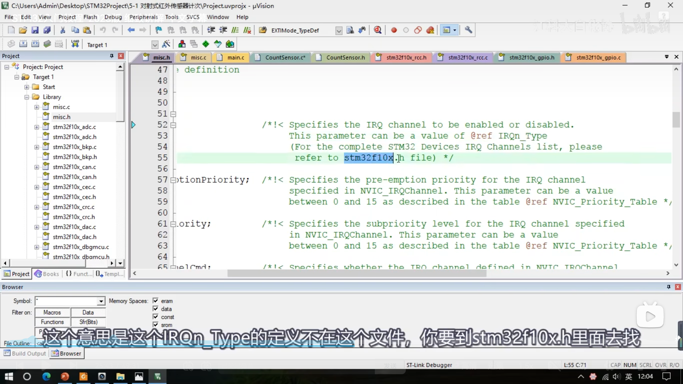Uncheck the eram memory space checkbox

point(156,301)
